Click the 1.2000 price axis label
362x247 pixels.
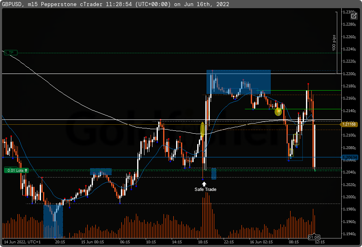point(349,197)
